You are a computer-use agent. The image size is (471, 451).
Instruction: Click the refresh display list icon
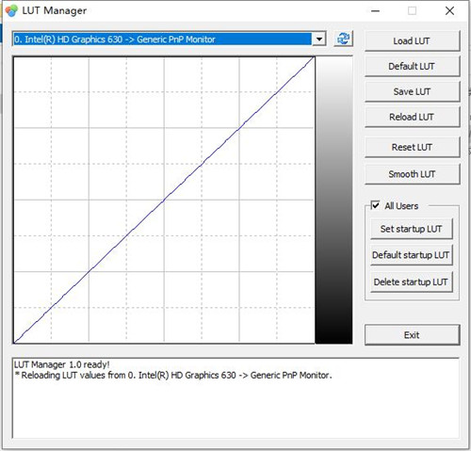[x=343, y=39]
